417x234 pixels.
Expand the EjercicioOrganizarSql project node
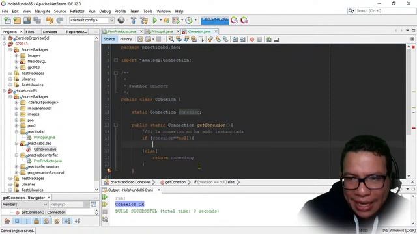[4, 38]
